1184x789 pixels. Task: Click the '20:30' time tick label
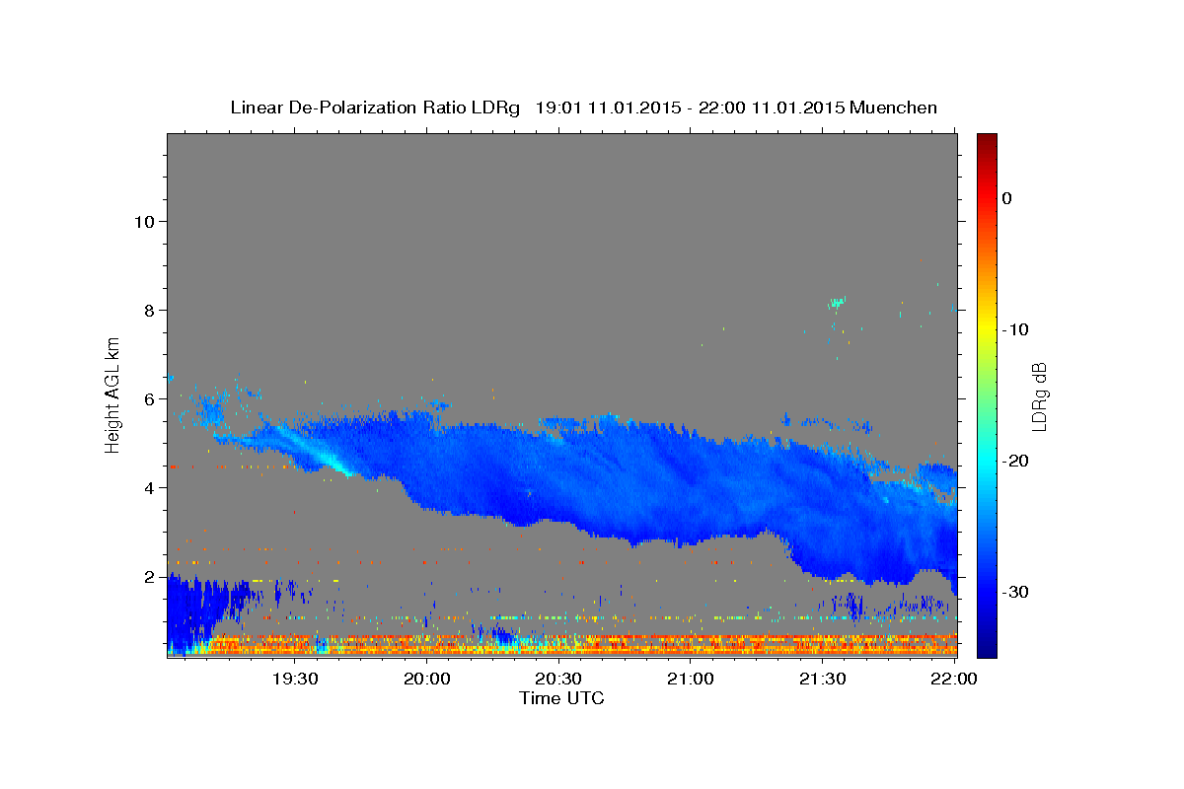point(558,680)
